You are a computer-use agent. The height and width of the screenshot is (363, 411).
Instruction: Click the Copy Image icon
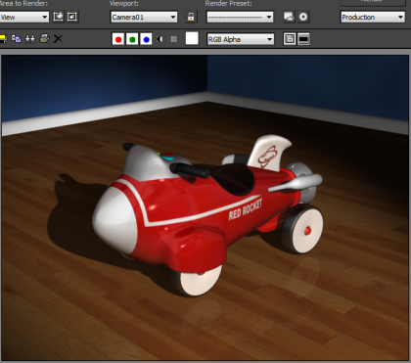pyautogui.click(x=16, y=39)
